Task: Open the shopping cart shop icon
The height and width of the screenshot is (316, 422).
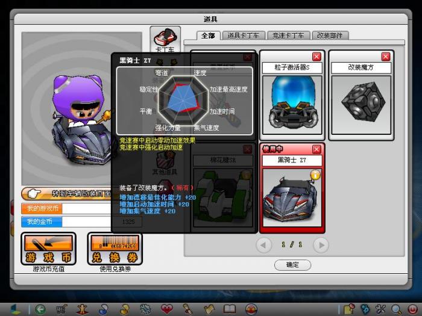Action: click(x=61, y=309)
